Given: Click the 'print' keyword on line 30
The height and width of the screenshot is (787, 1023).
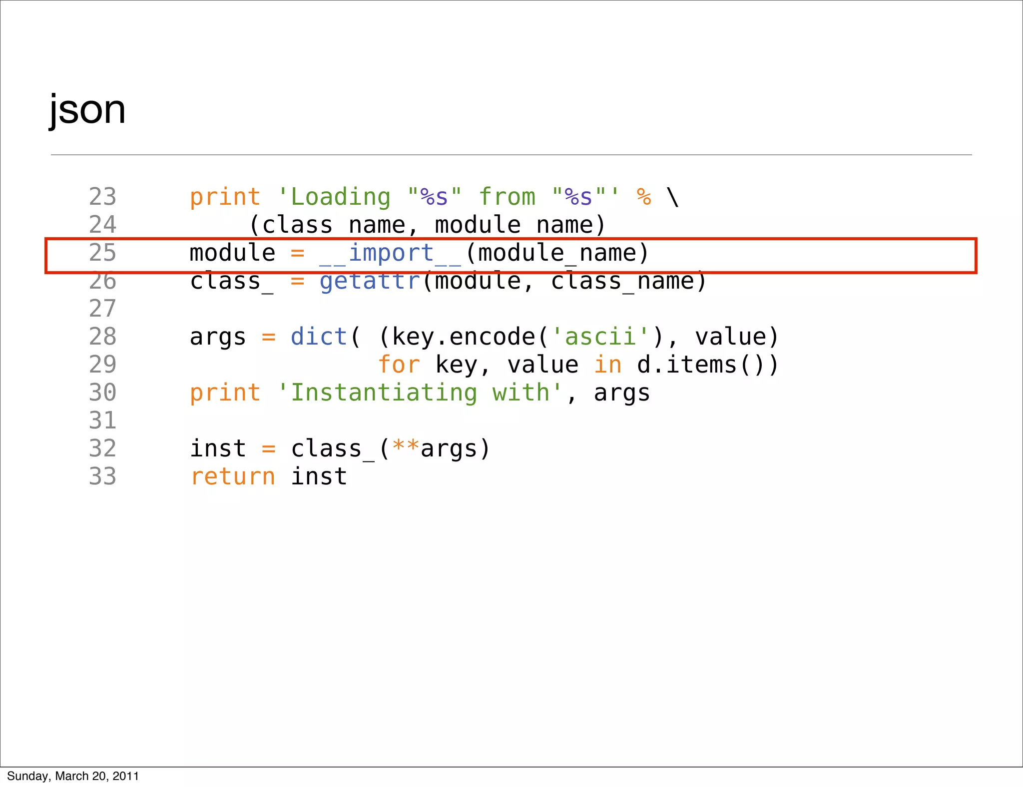Looking at the screenshot, I should (225, 393).
